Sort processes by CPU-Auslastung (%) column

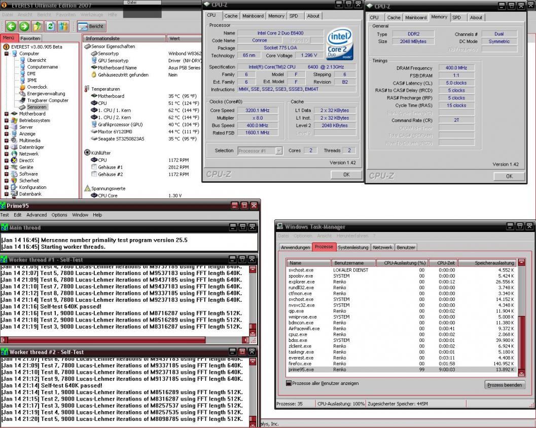(401, 263)
